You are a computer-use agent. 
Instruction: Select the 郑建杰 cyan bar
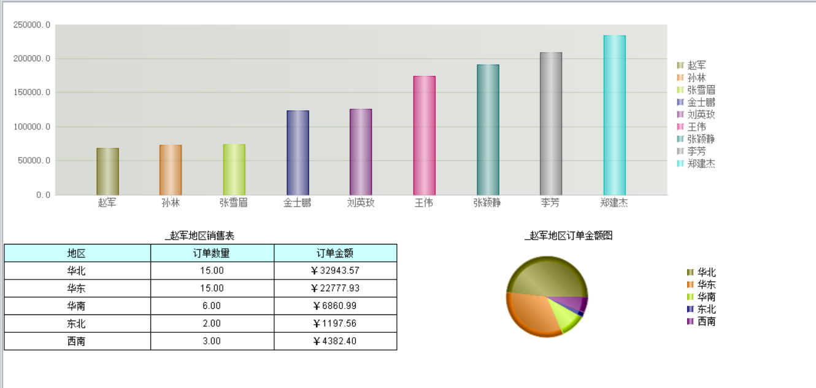615,115
